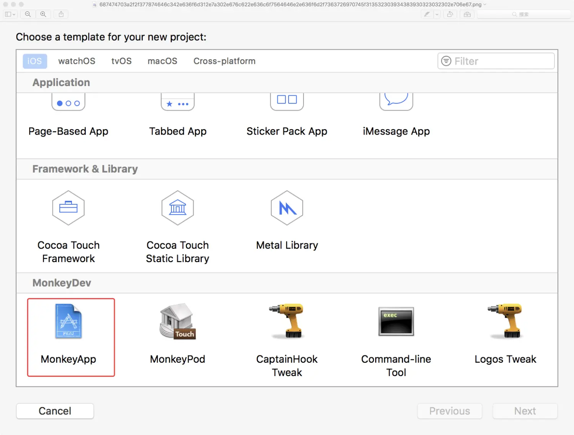Select the Cocoa Touch Static Library icon
Screen dimensions: 574x435
(178, 208)
